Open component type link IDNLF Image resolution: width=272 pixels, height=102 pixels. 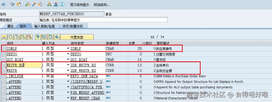pyautogui.click(x=76, y=49)
